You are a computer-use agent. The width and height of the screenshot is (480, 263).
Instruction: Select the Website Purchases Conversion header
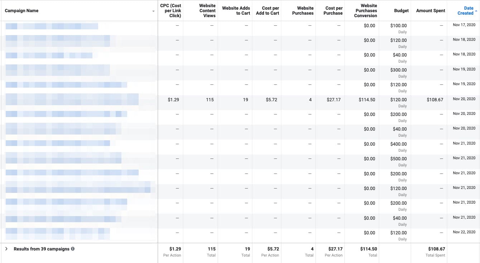pos(366,11)
